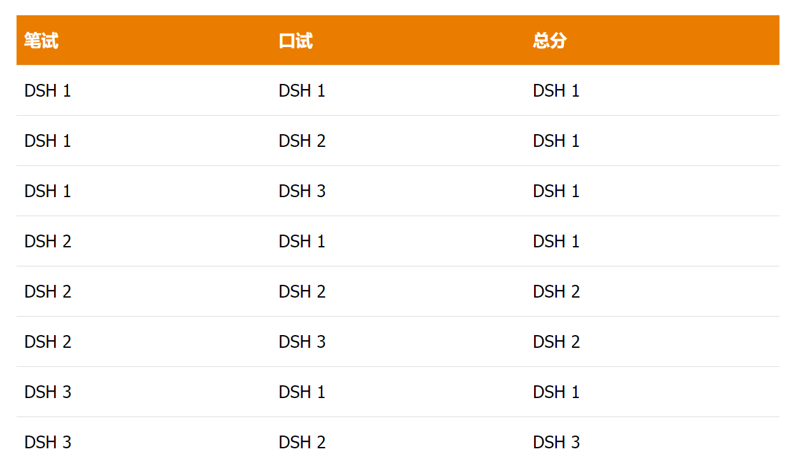Select sixth row's 笔试 cell DSH 2

[48, 342]
